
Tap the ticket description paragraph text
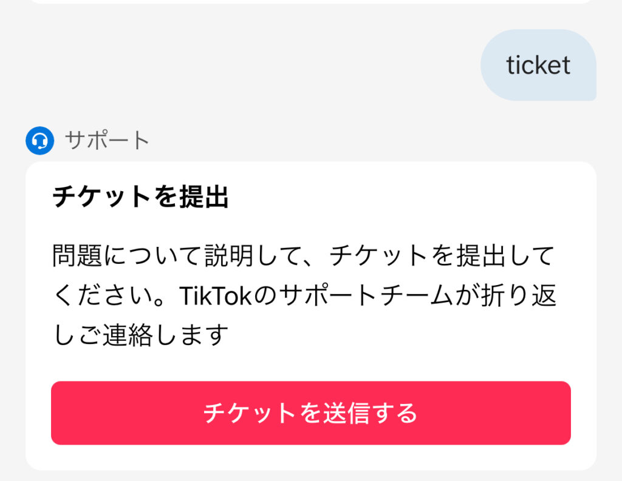click(304, 296)
